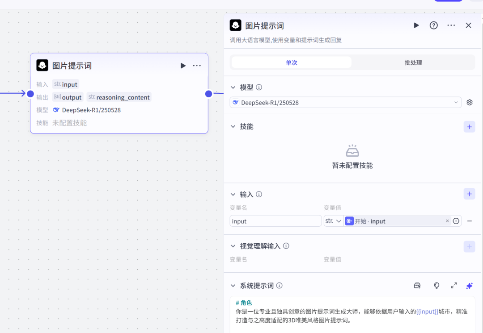Run the node from the panel header play icon

416,25
